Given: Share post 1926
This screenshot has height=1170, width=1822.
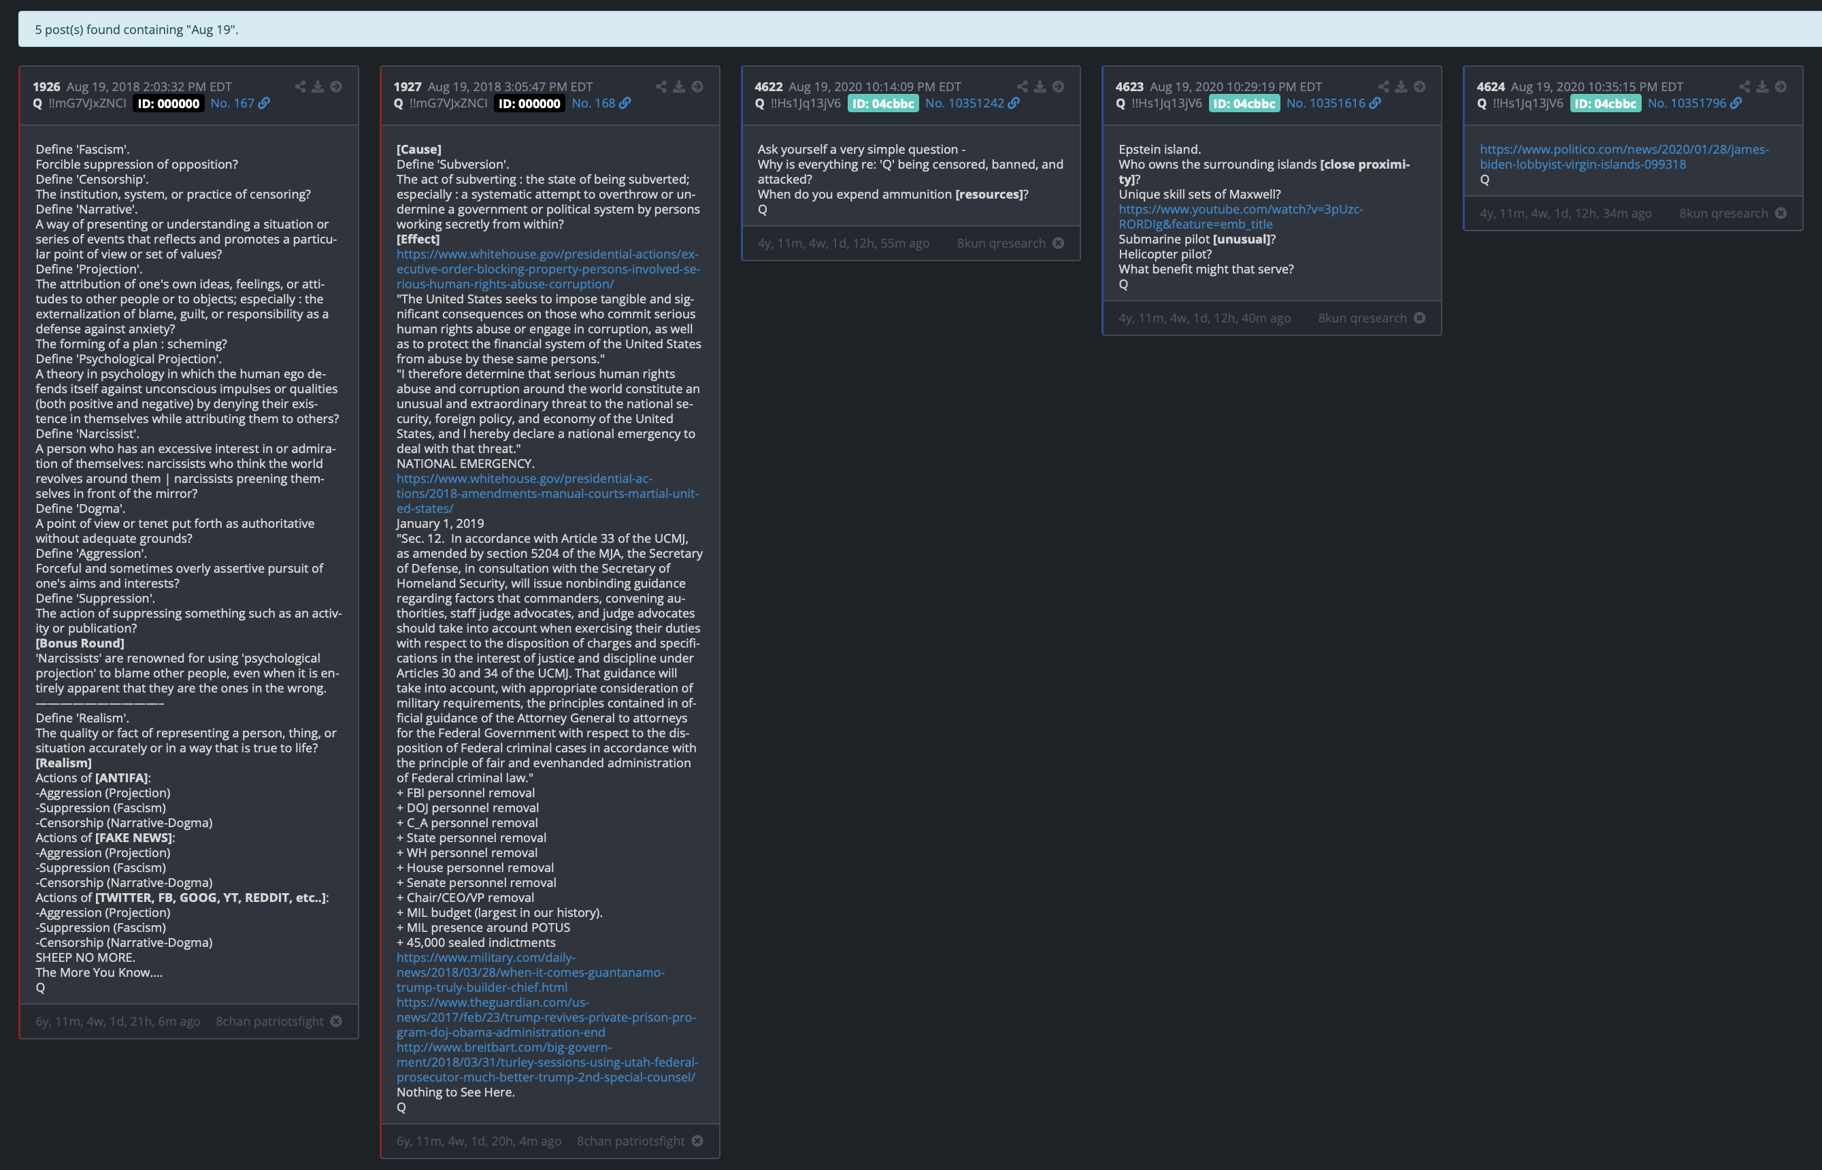Looking at the screenshot, I should coord(300,86).
